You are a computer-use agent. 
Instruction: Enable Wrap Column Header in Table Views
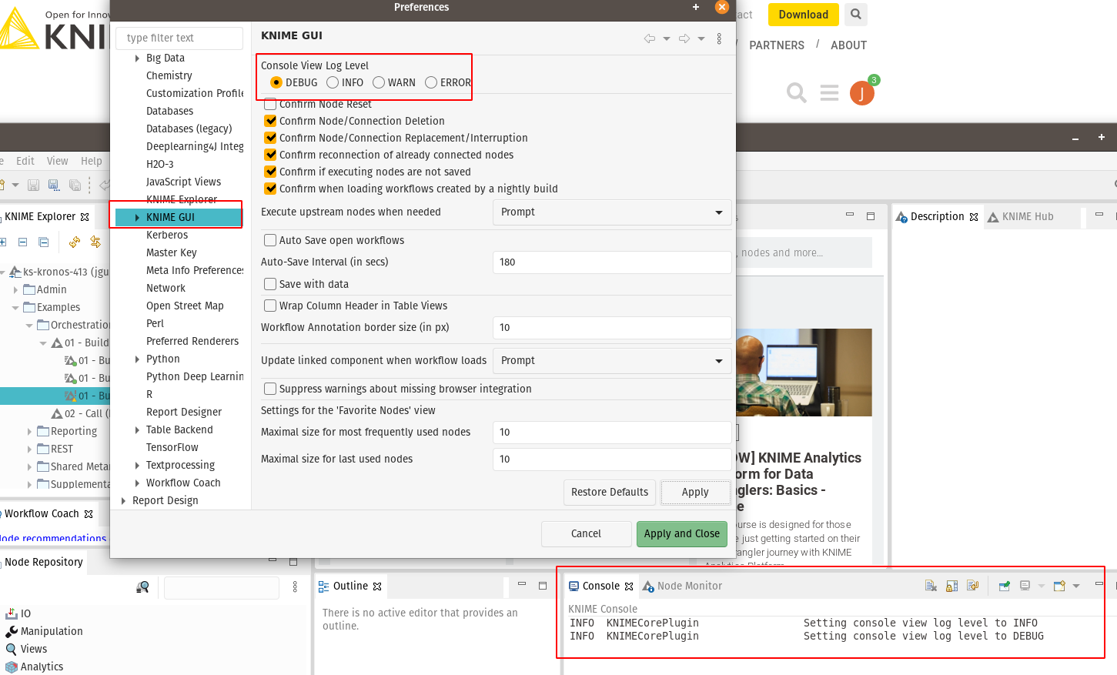[270, 306]
